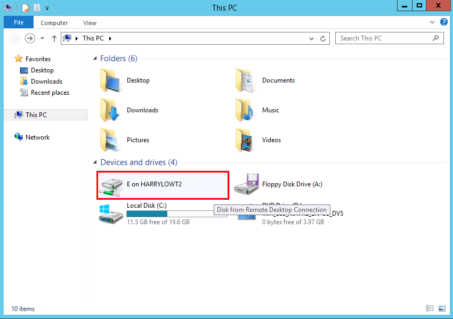Switch to the View ribbon tab
The width and height of the screenshot is (453, 319).
[90, 23]
